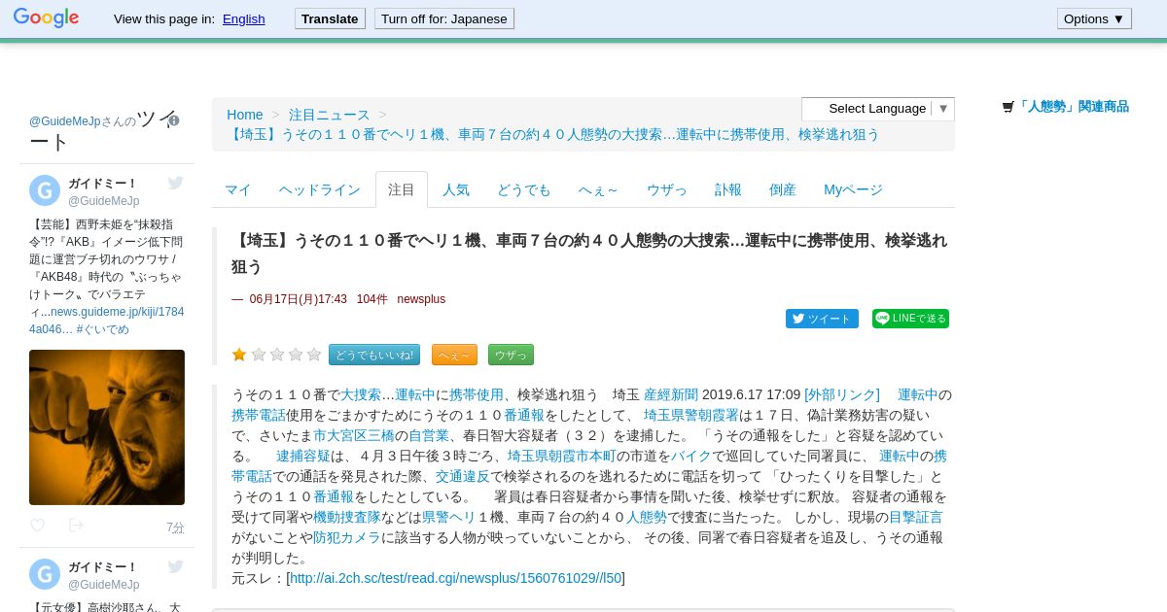The image size is (1167, 612).
Task: Click the 104件 comment count
Action: (x=372, y=299)
